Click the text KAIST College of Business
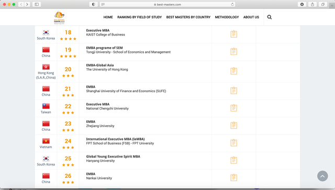Screen dimensions: 335x190 (x=106, y=35)
